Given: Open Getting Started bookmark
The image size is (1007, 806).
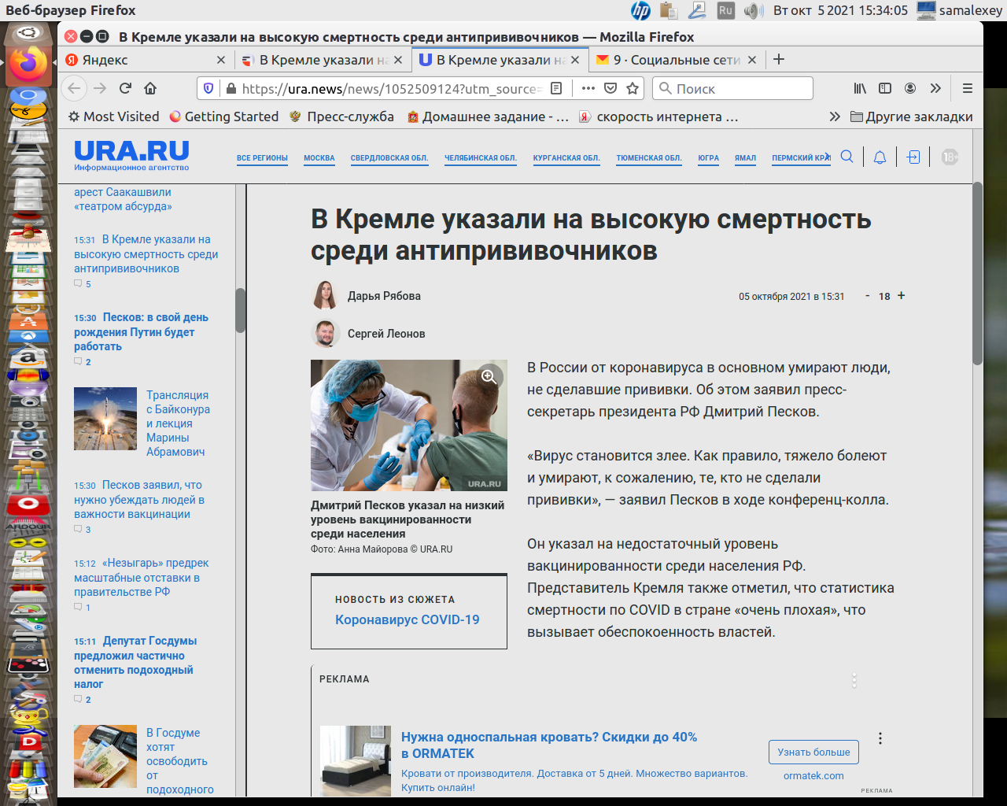Looking at the screenshot, I should [x=224, y=116].
